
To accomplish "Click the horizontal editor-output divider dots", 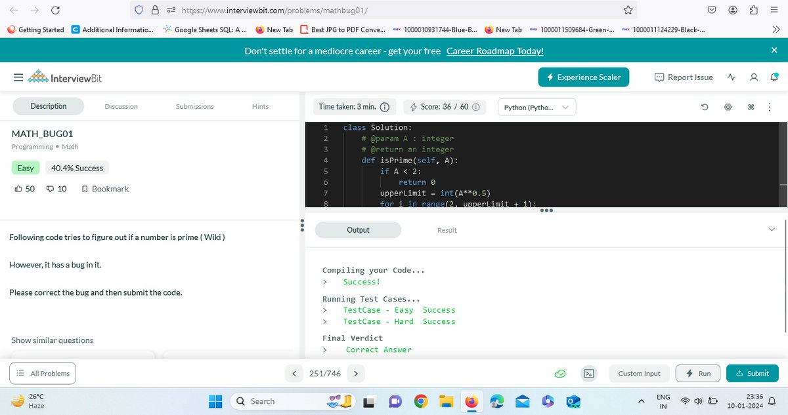I will [546, 210].
